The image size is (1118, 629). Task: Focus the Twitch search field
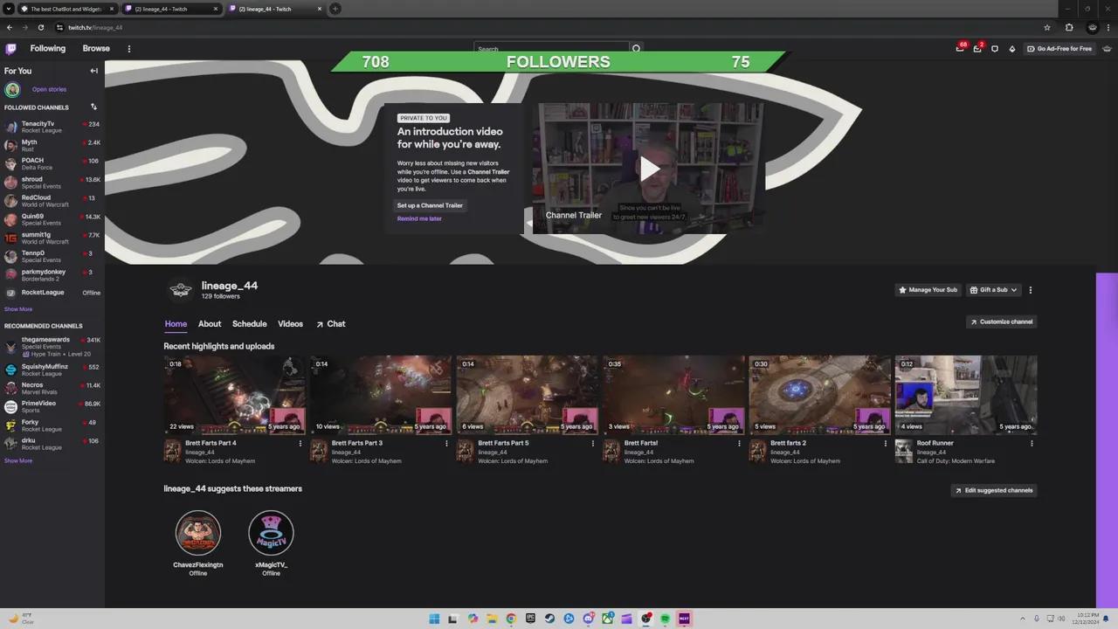[552, 49]
